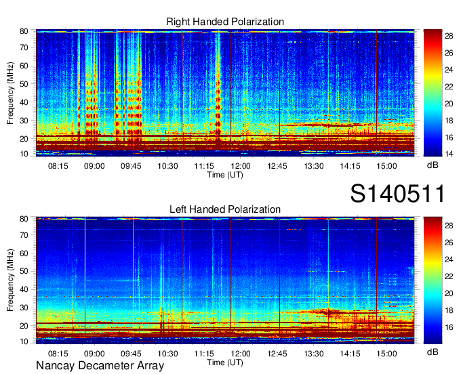Click the 13:30 tick under Right Handed plot
This screenshot has height=374, width=461.
(314, 166)
